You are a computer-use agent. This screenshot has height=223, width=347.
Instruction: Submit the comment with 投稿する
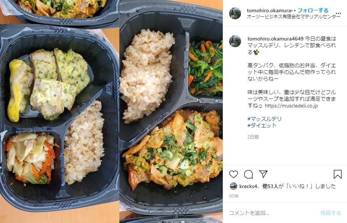(331, 213)
